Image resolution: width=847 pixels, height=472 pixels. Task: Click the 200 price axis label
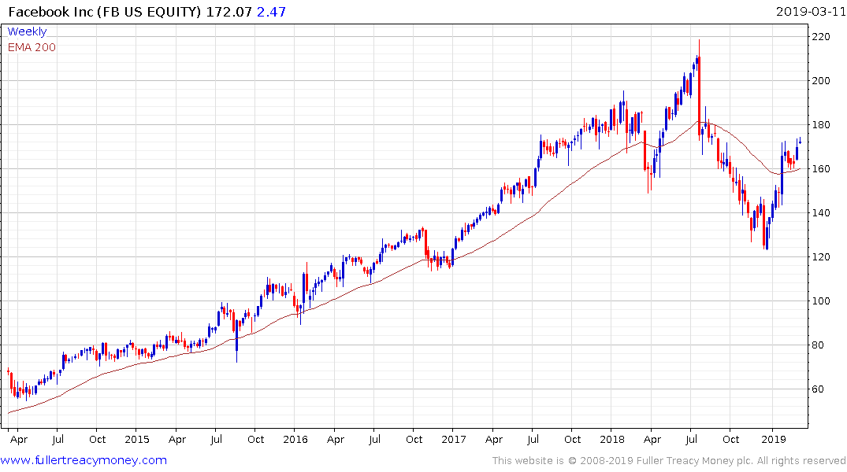[820, 81]
